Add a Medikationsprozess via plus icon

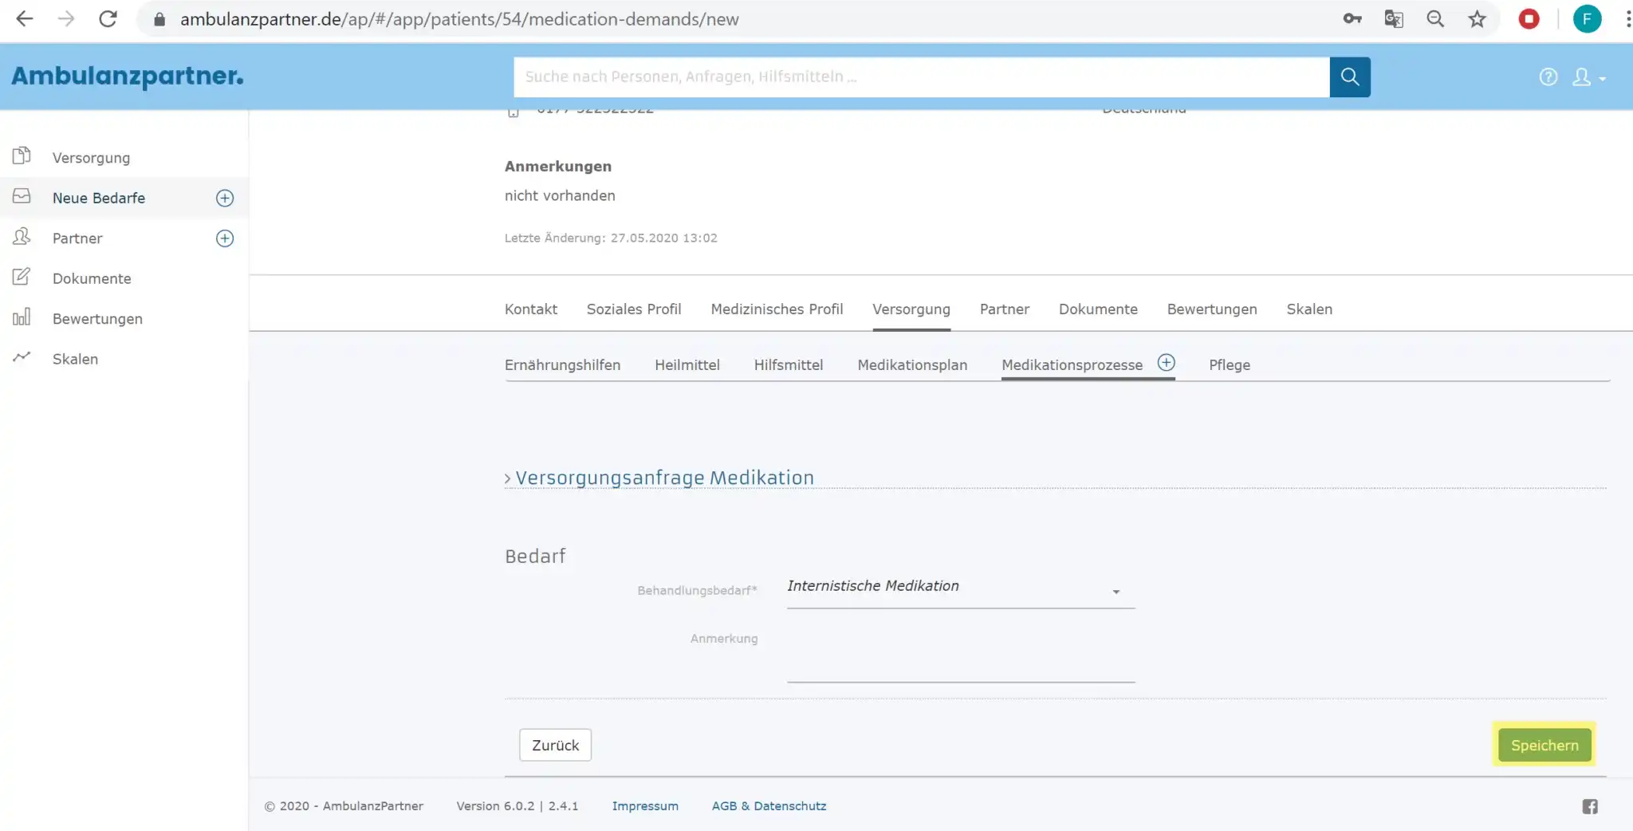pos(1166,363)
